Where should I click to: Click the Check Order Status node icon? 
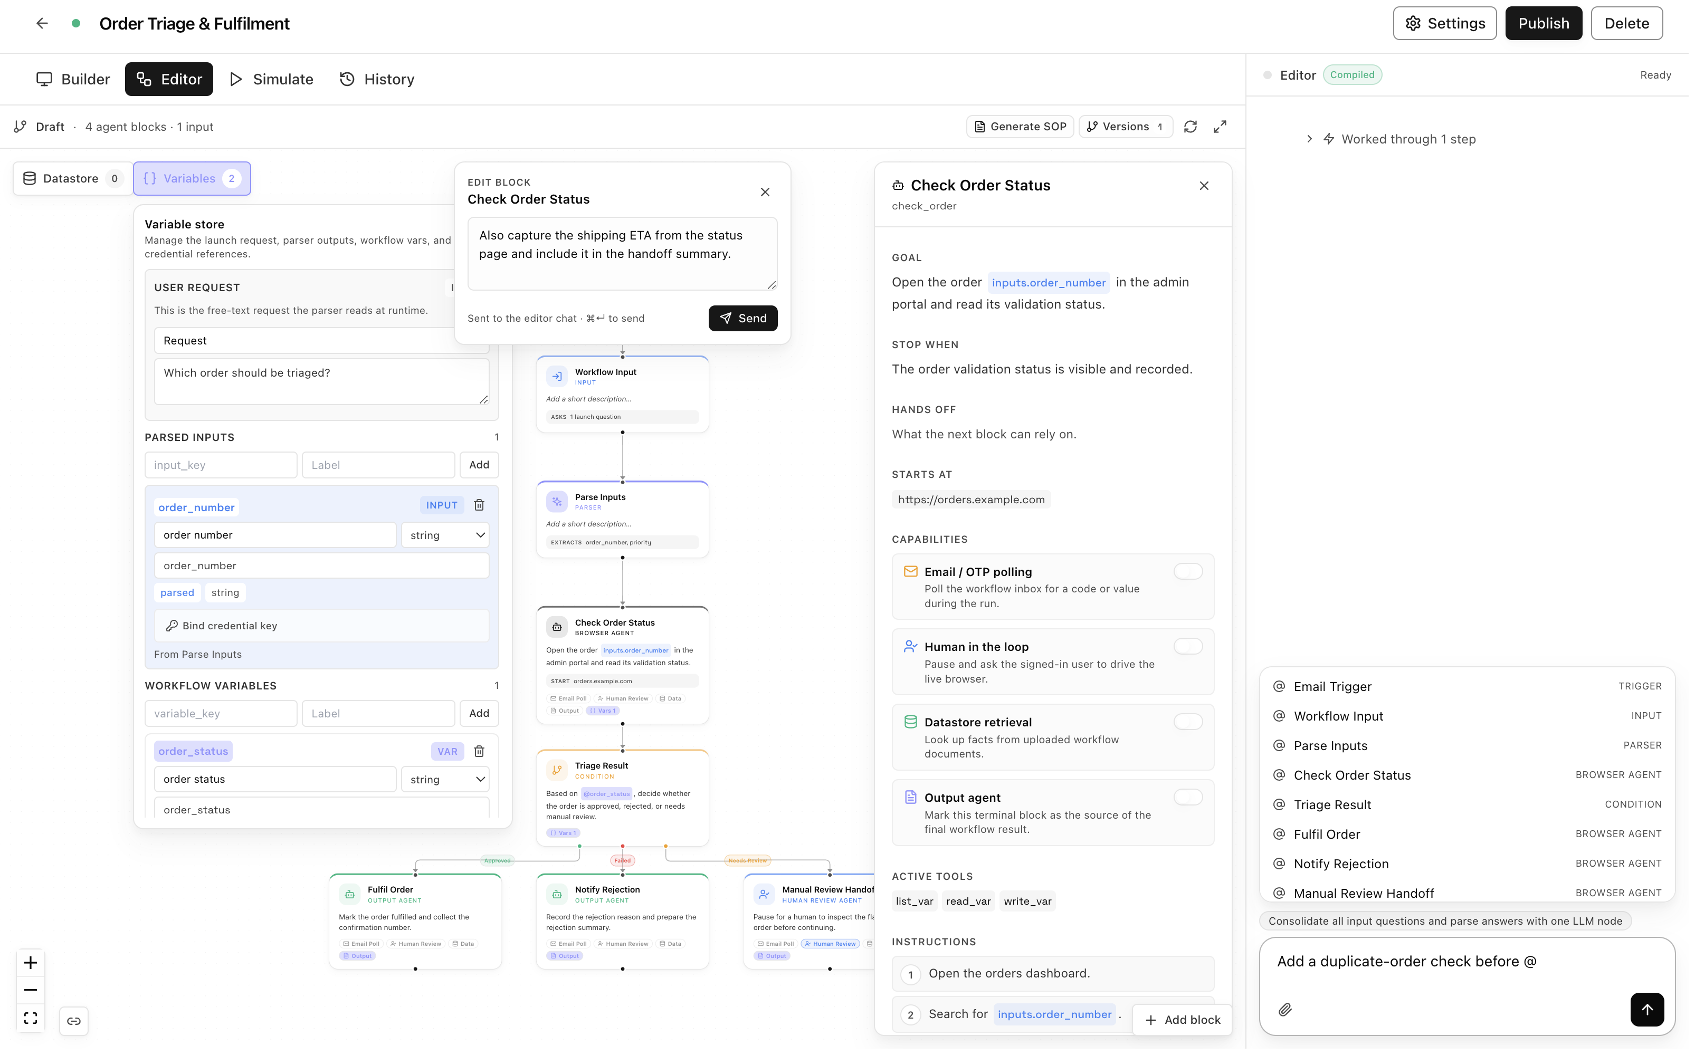(559, 629)
